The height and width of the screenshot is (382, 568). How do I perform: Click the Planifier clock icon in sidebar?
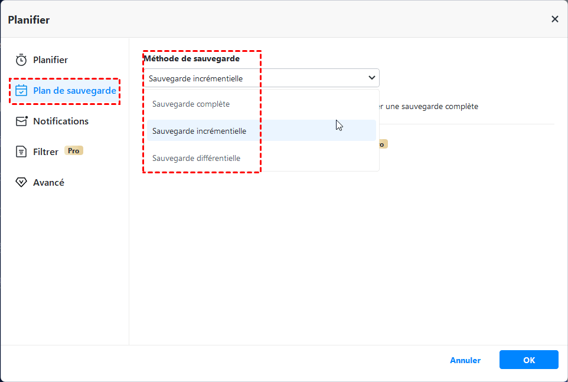pos(21,60)
